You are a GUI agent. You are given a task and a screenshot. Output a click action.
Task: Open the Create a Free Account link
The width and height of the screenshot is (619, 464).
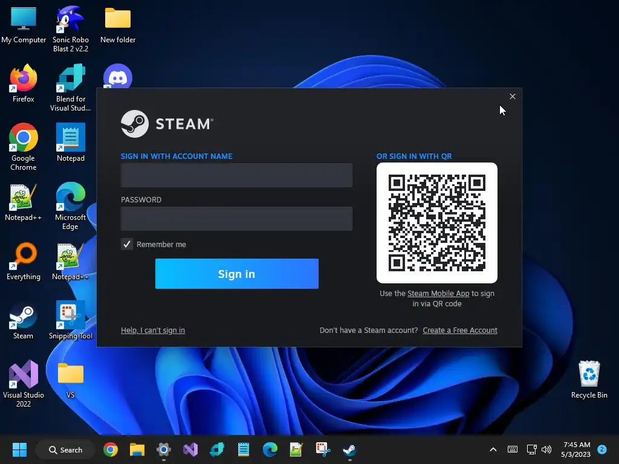(x=460, y=330)
